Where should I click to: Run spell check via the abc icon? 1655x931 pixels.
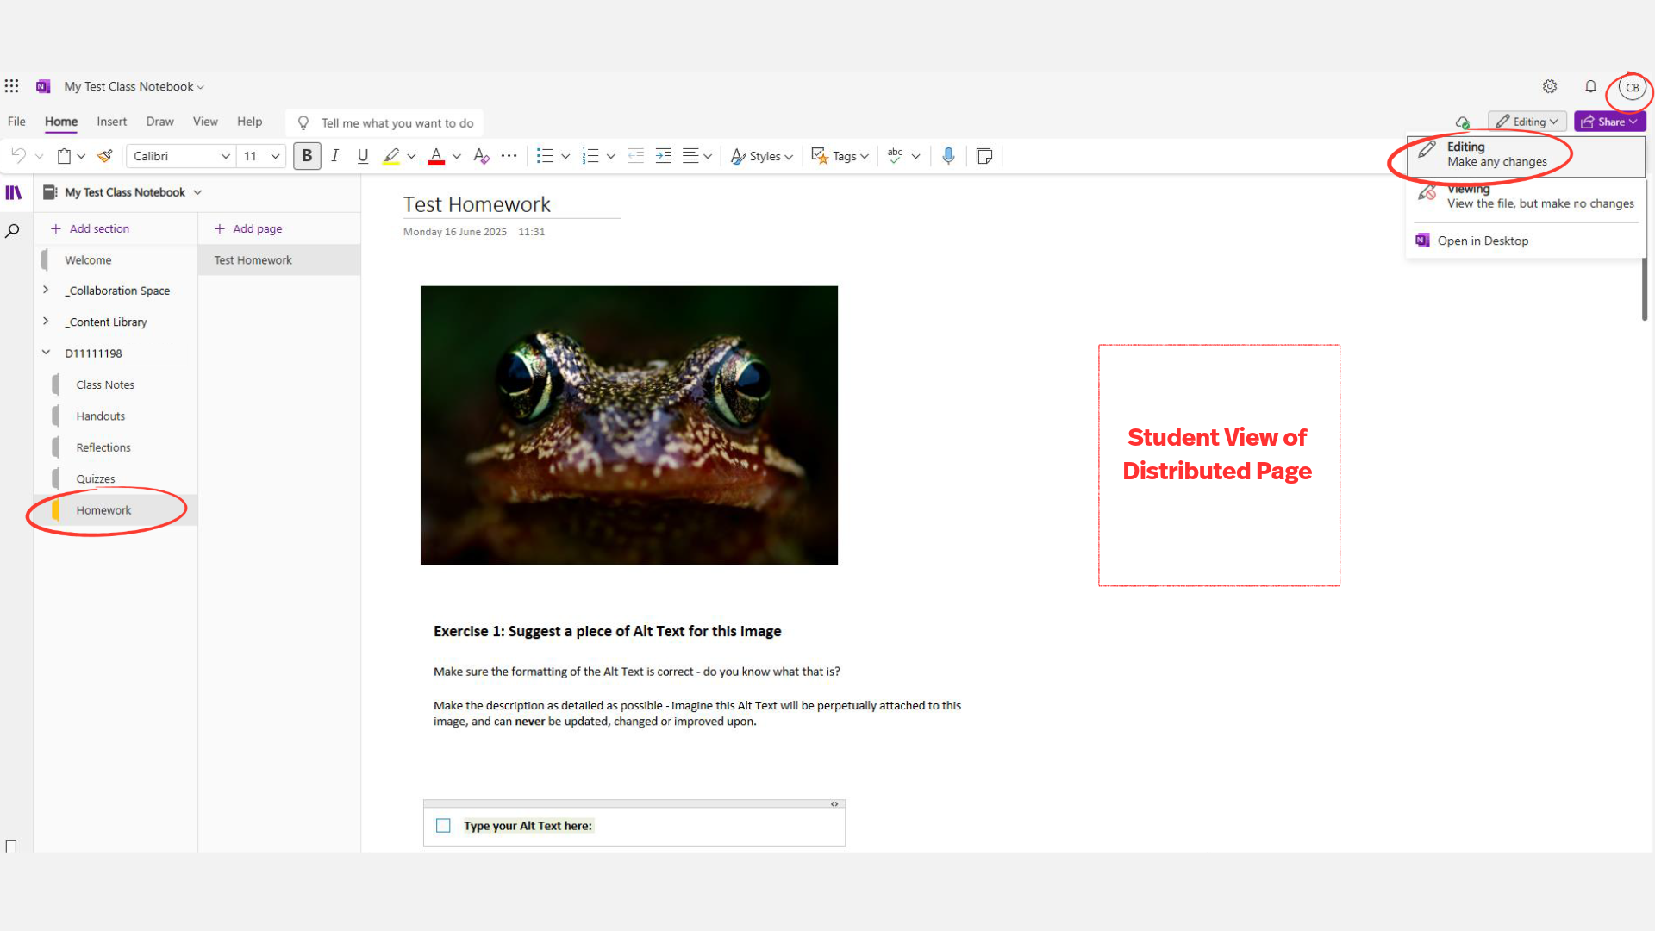(895, 156)
